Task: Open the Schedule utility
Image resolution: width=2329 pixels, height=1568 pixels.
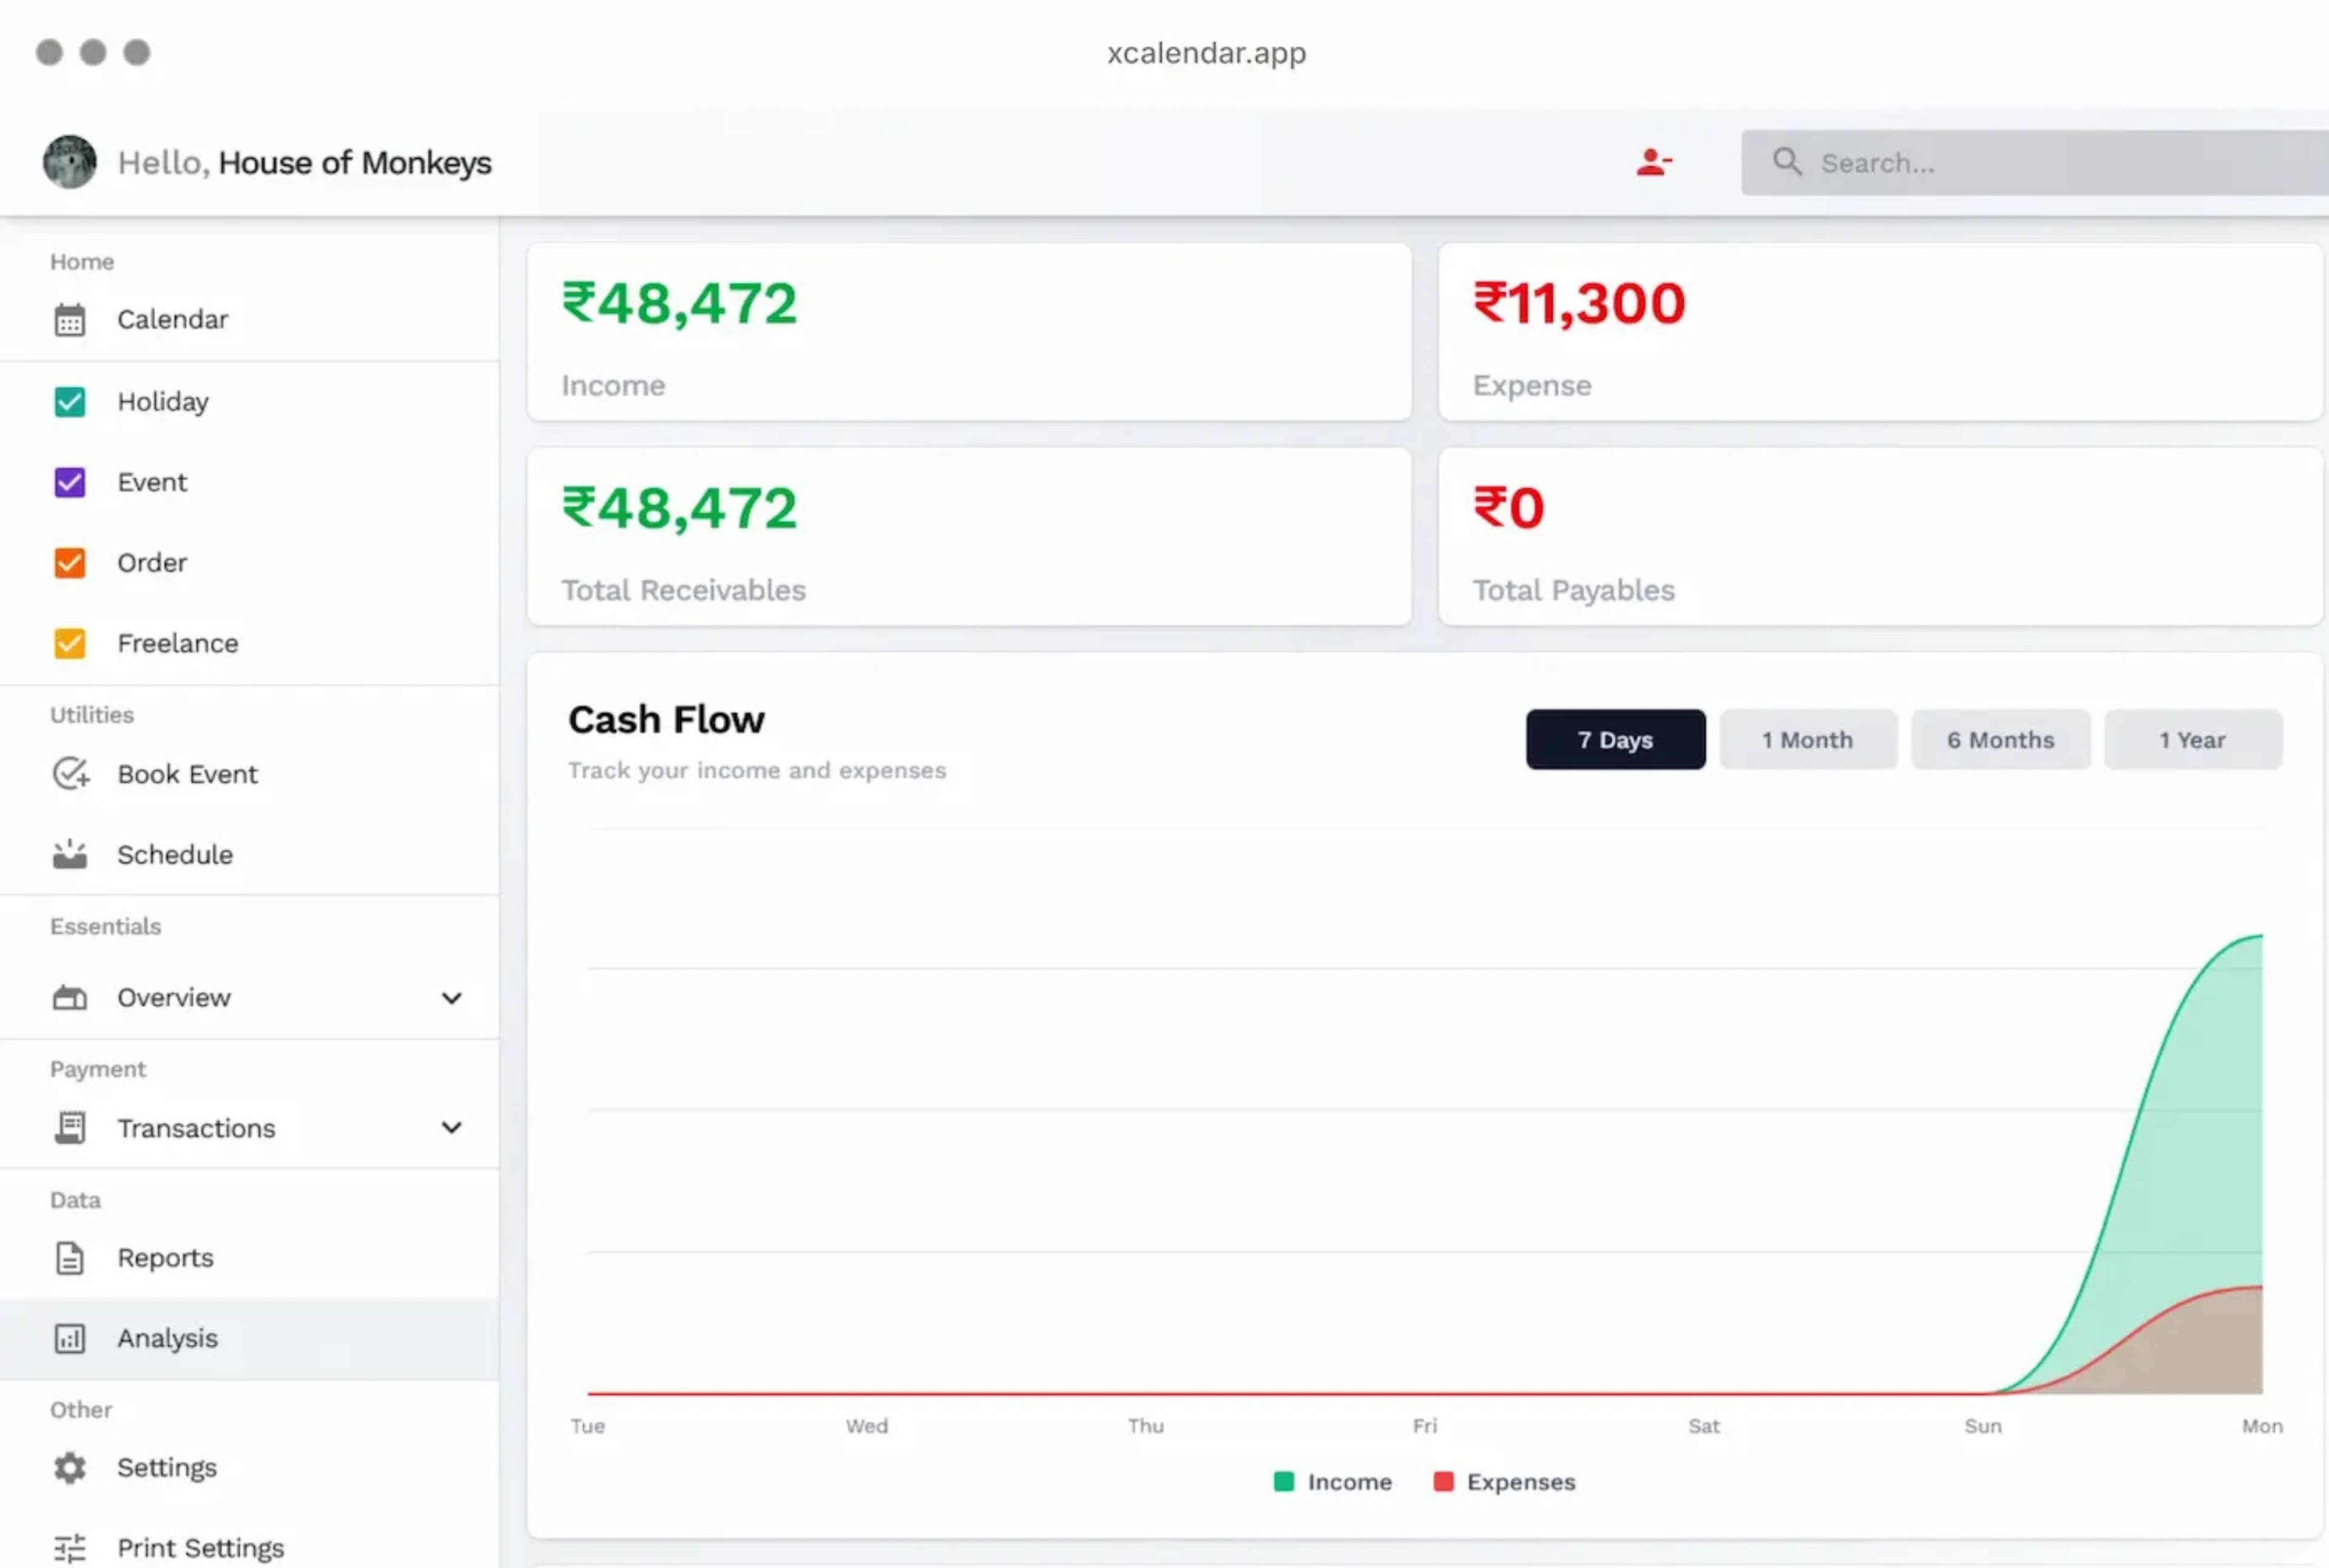Action: (174, 854)
